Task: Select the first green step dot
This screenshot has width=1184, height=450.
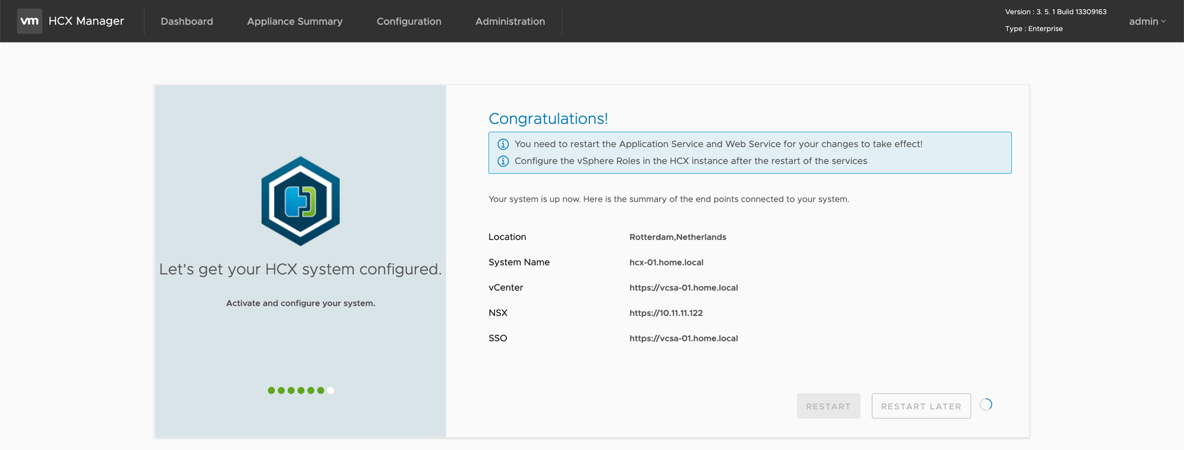Action: click(x=271, y=390)
